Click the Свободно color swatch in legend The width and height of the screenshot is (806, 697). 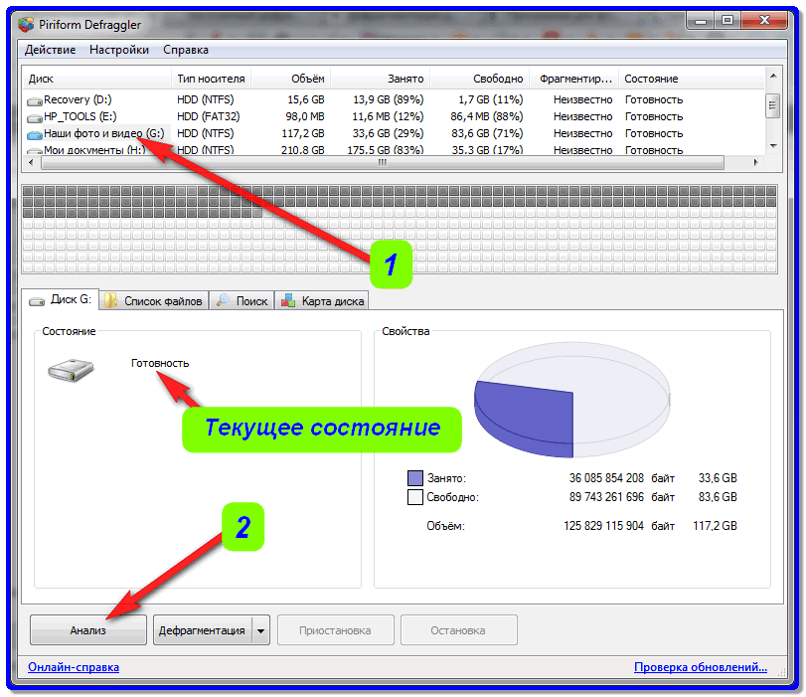click(x=414, y=497)
